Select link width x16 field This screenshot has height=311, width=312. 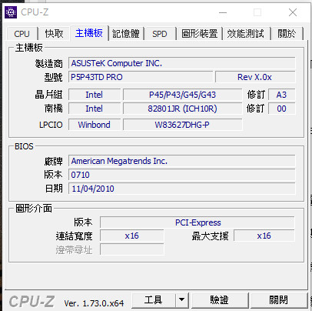pyautogui.click(x=132, y=236)
